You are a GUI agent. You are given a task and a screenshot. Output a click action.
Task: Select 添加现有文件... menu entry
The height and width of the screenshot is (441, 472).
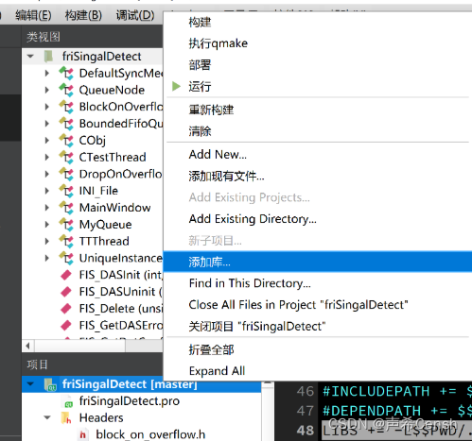(318, 176)
